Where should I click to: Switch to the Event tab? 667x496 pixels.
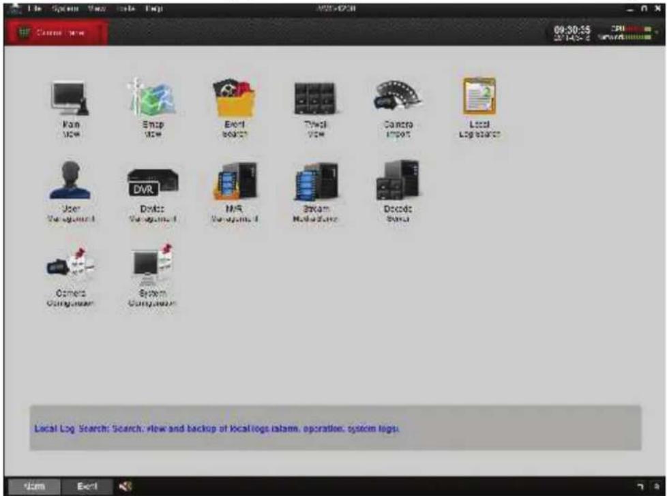(87, 486)
